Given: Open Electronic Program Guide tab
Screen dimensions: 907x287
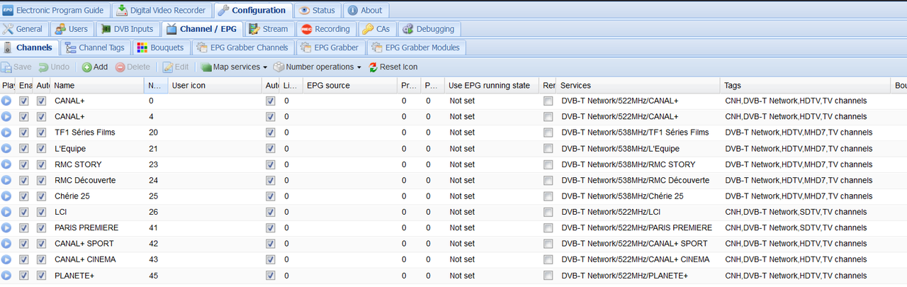Looking at the screenshot, I should (x=55, y=11).
